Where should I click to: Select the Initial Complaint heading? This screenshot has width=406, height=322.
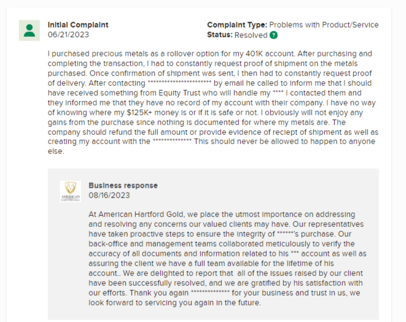click(x=78, y=25)
